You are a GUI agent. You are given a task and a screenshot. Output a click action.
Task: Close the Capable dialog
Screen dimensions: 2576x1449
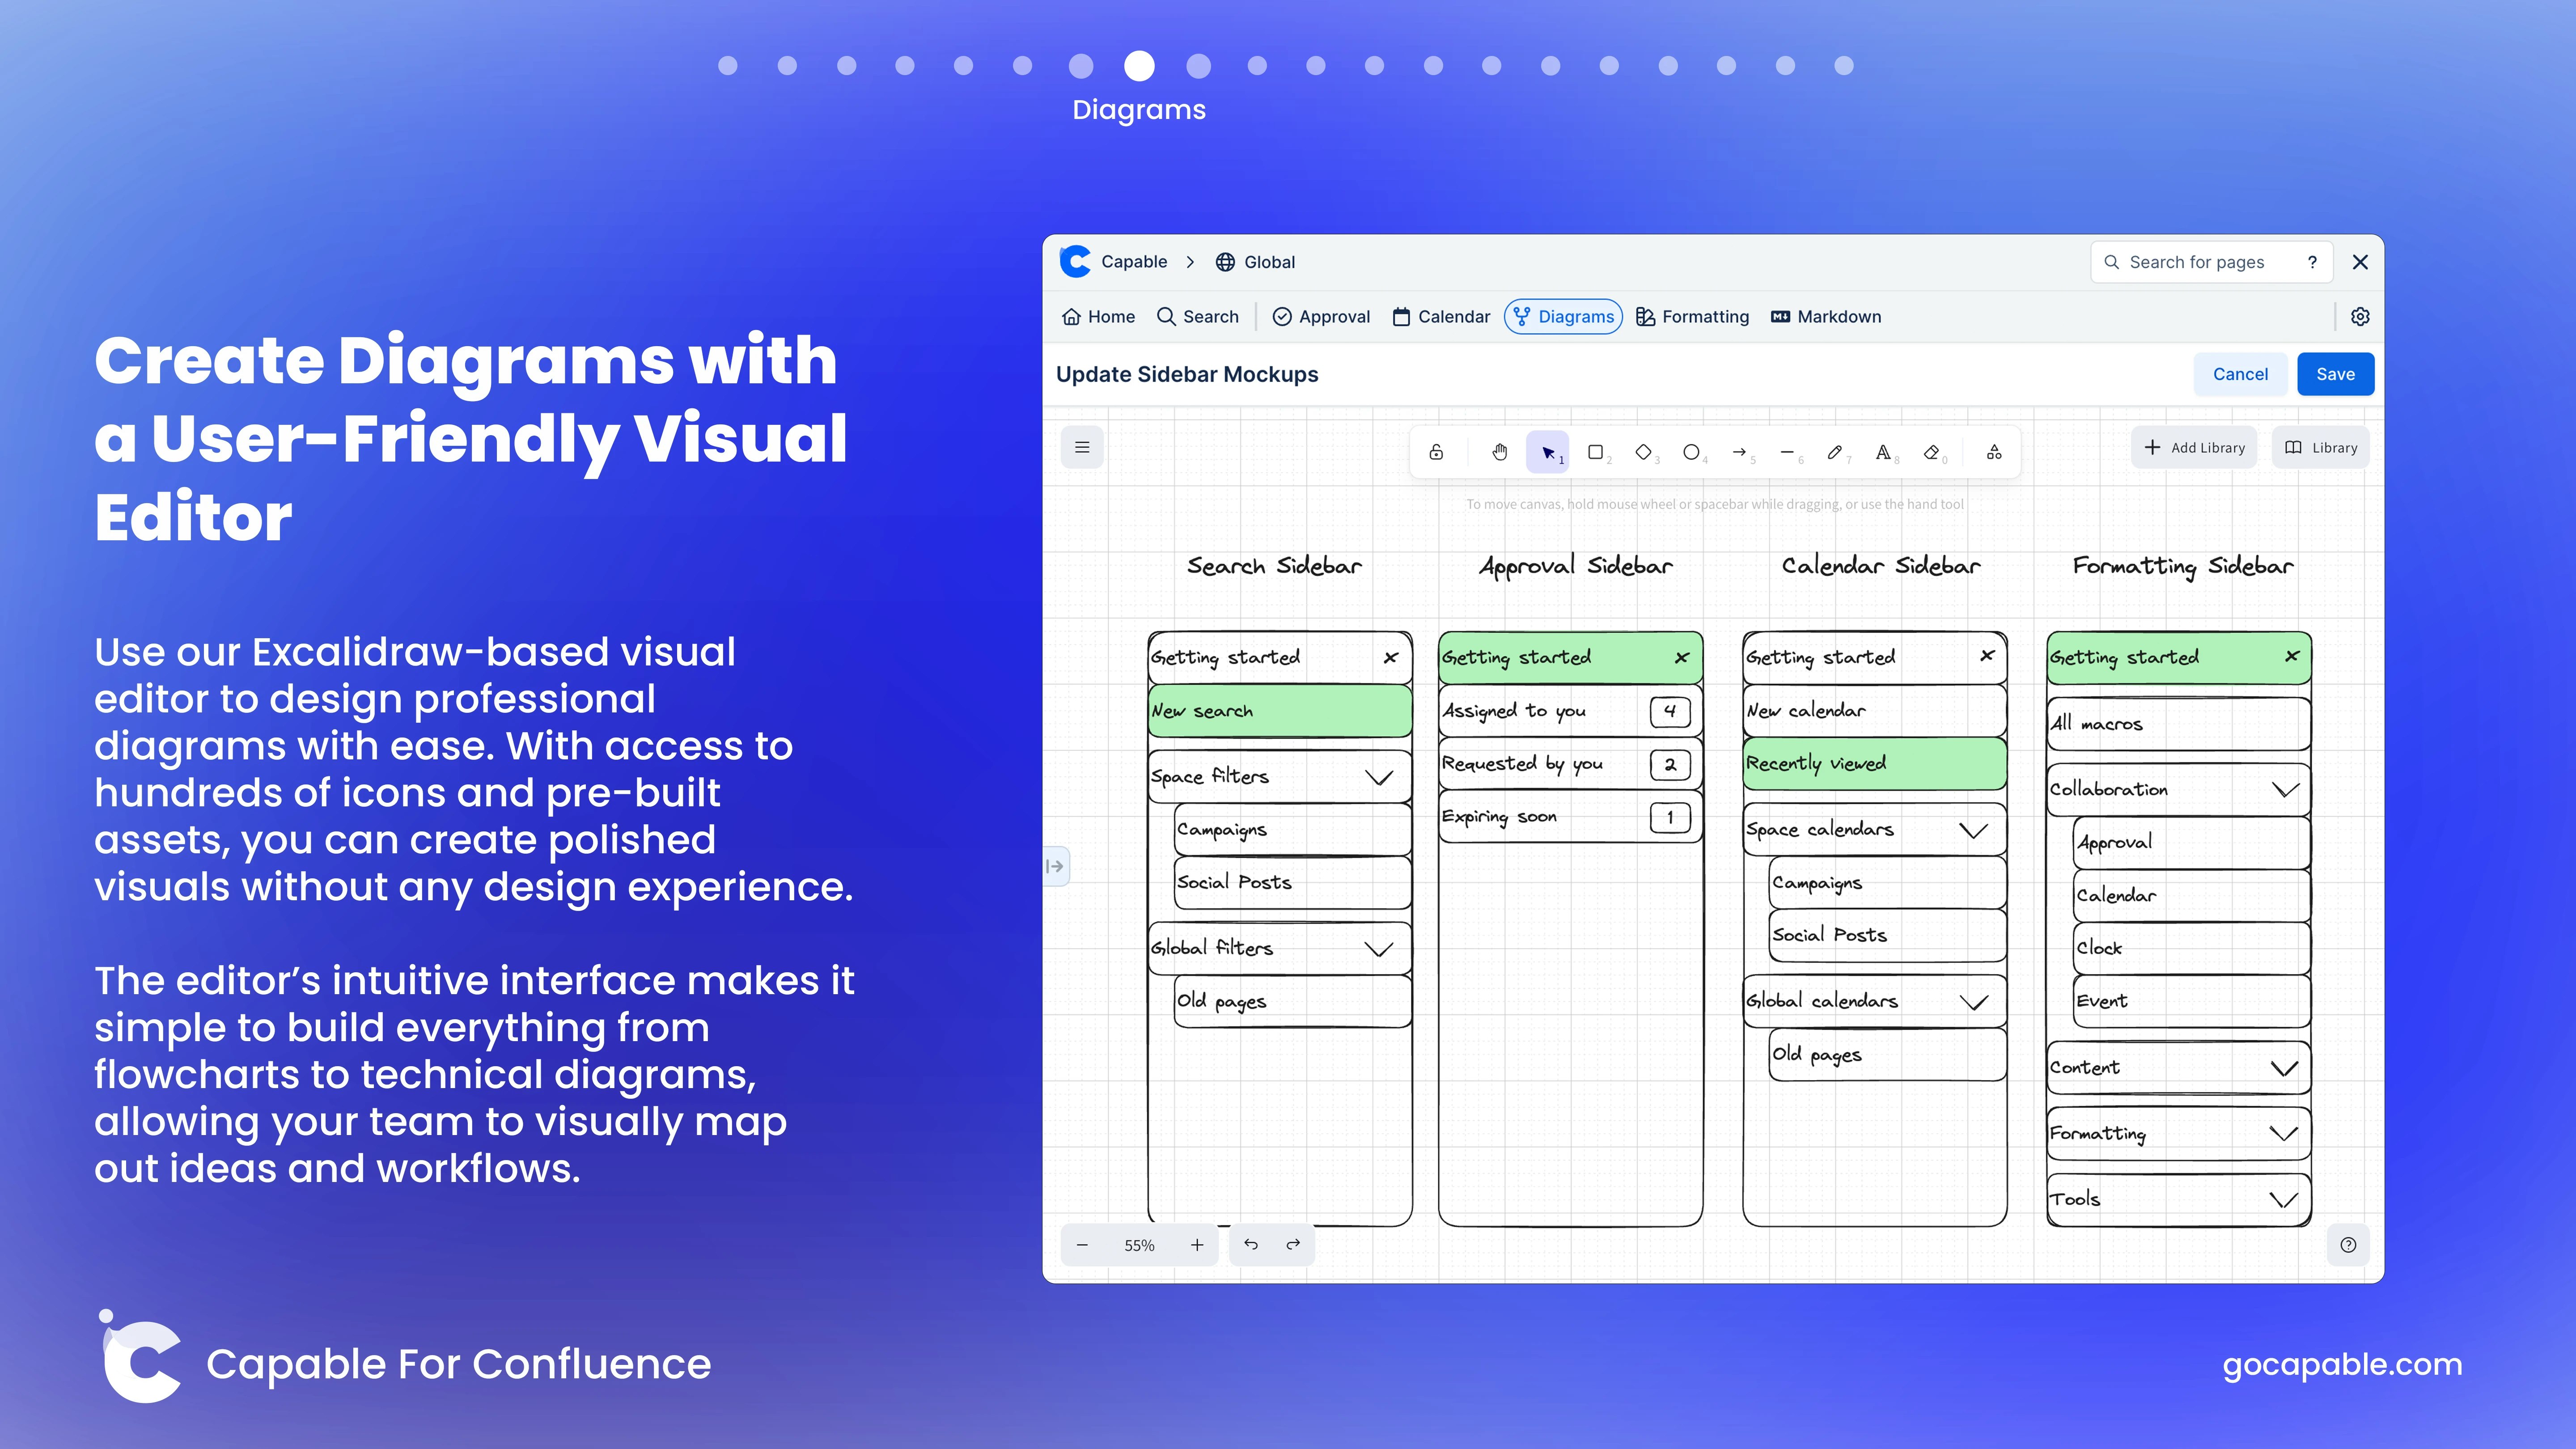[x=2360, y=262]
